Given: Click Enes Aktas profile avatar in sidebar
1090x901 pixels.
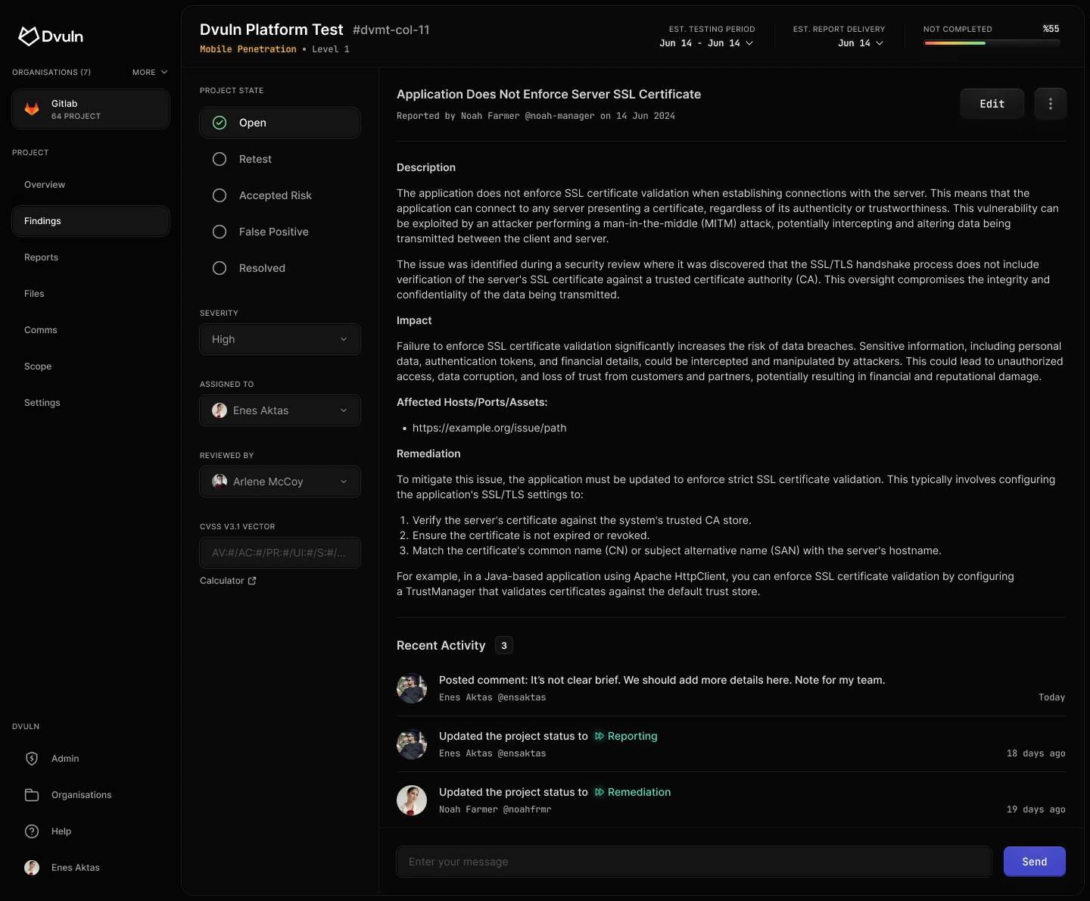Looking at the screenshot, I should coord(32,868).
